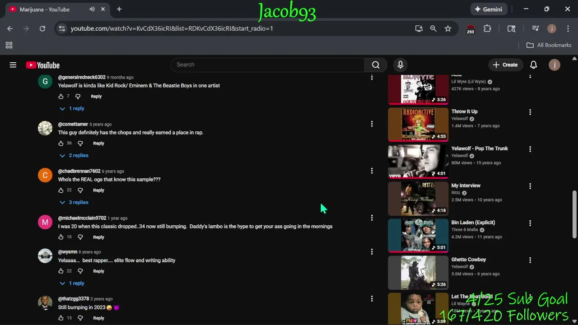Open the apps grid shortcut in bookmarks bar
This screenshot has width=578, height=325.
click(9, 45)
